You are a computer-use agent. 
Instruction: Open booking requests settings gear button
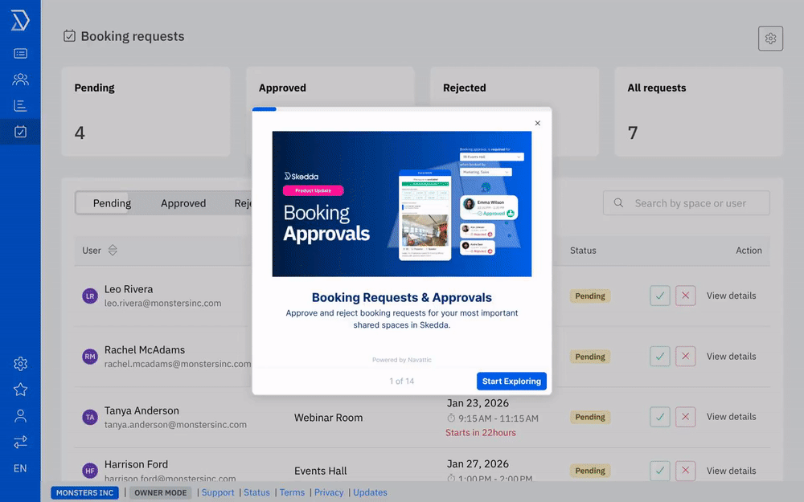770,39
